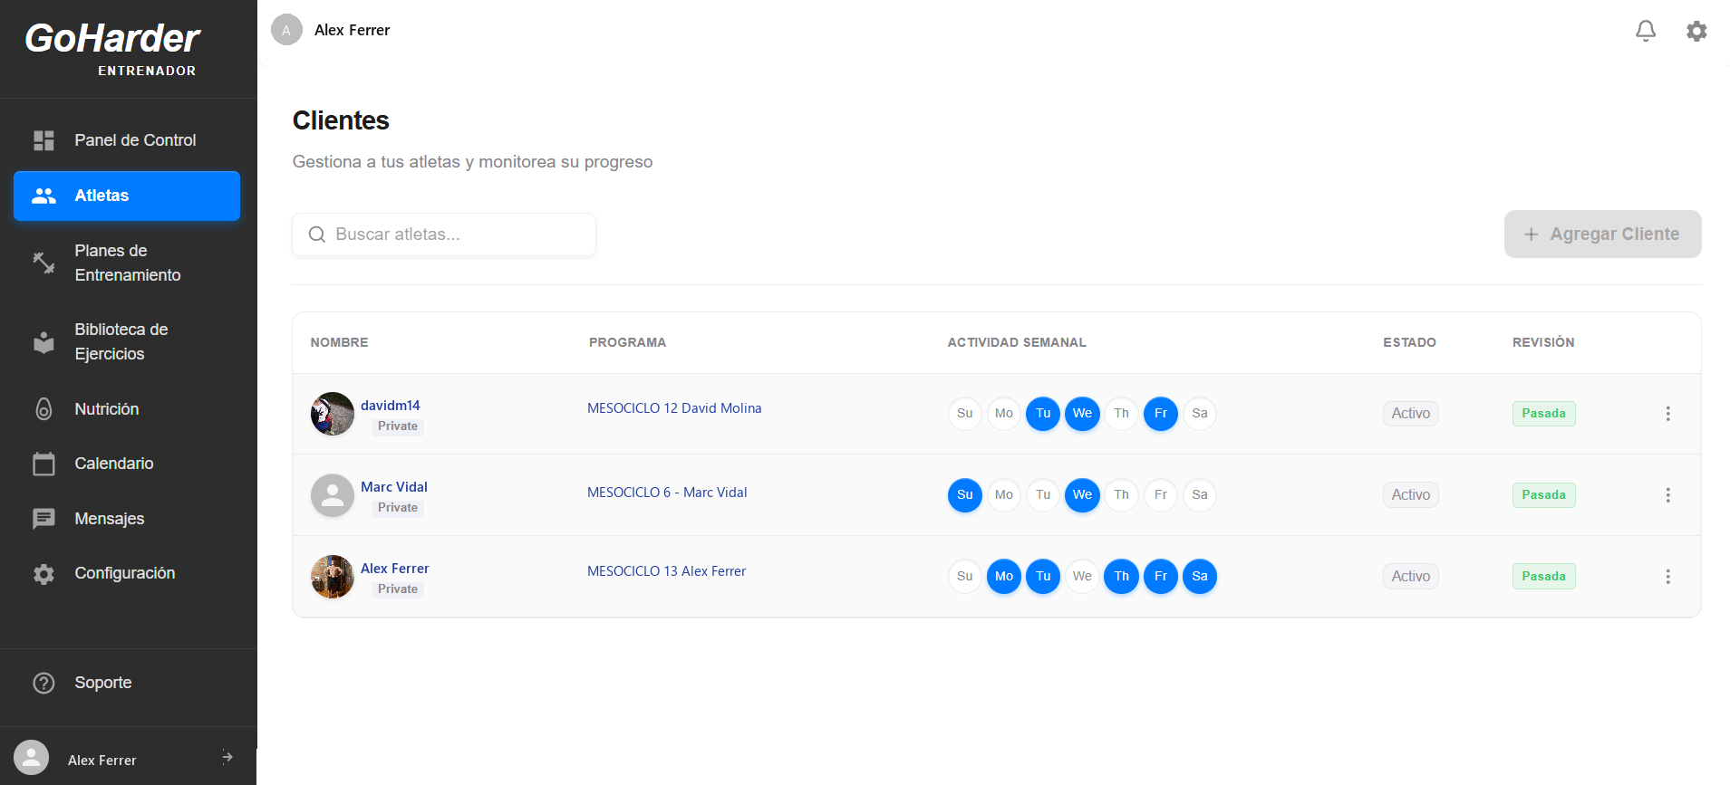
Task: Click the Su day bubble for Marc Vidal
Action: (965, 495)
